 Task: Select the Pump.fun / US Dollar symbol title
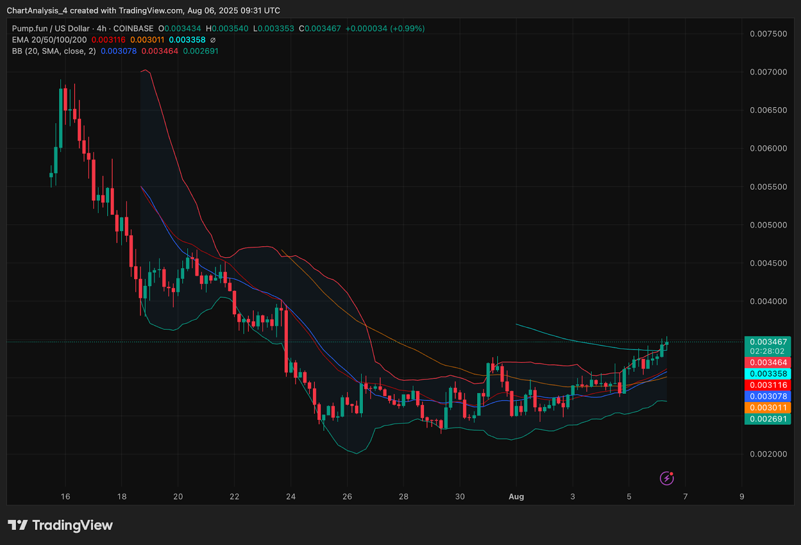[51, 29]
